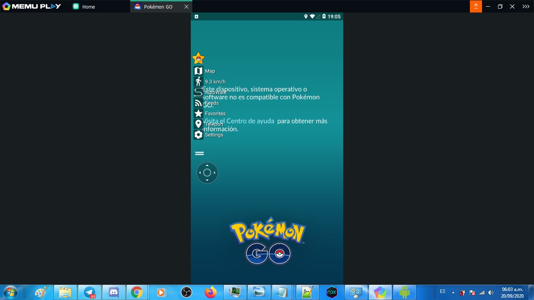This screenshot has height=300, width=534.
Task: Switch to the Home tab
Action: [x=84, y=7]
